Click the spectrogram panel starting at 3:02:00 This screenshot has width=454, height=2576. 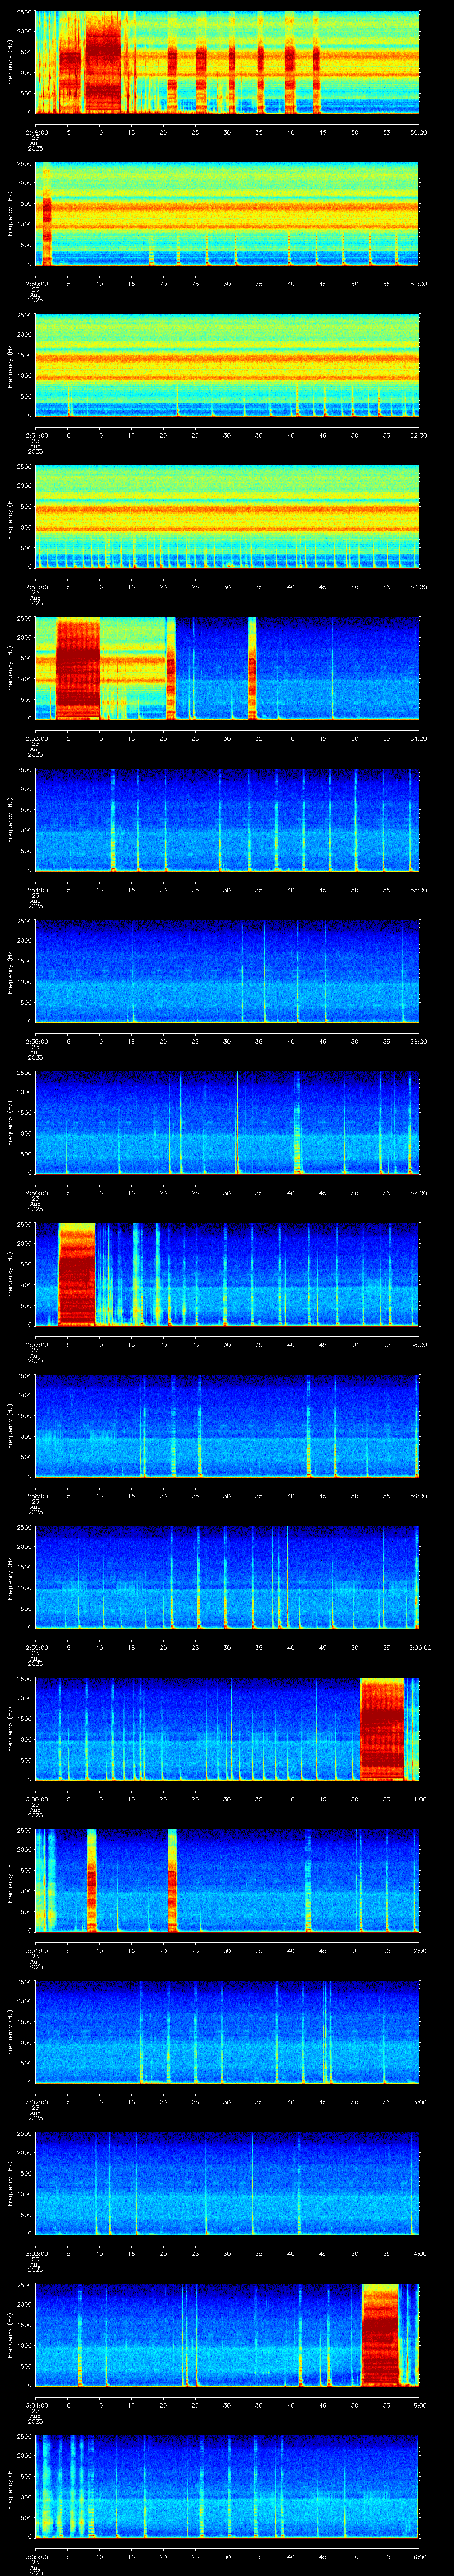point(227,2032)
